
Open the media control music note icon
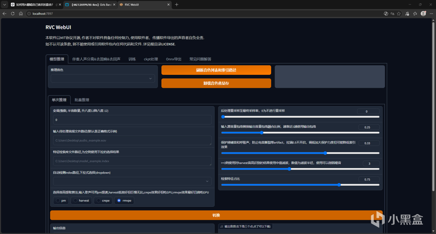tap(407, 14)
